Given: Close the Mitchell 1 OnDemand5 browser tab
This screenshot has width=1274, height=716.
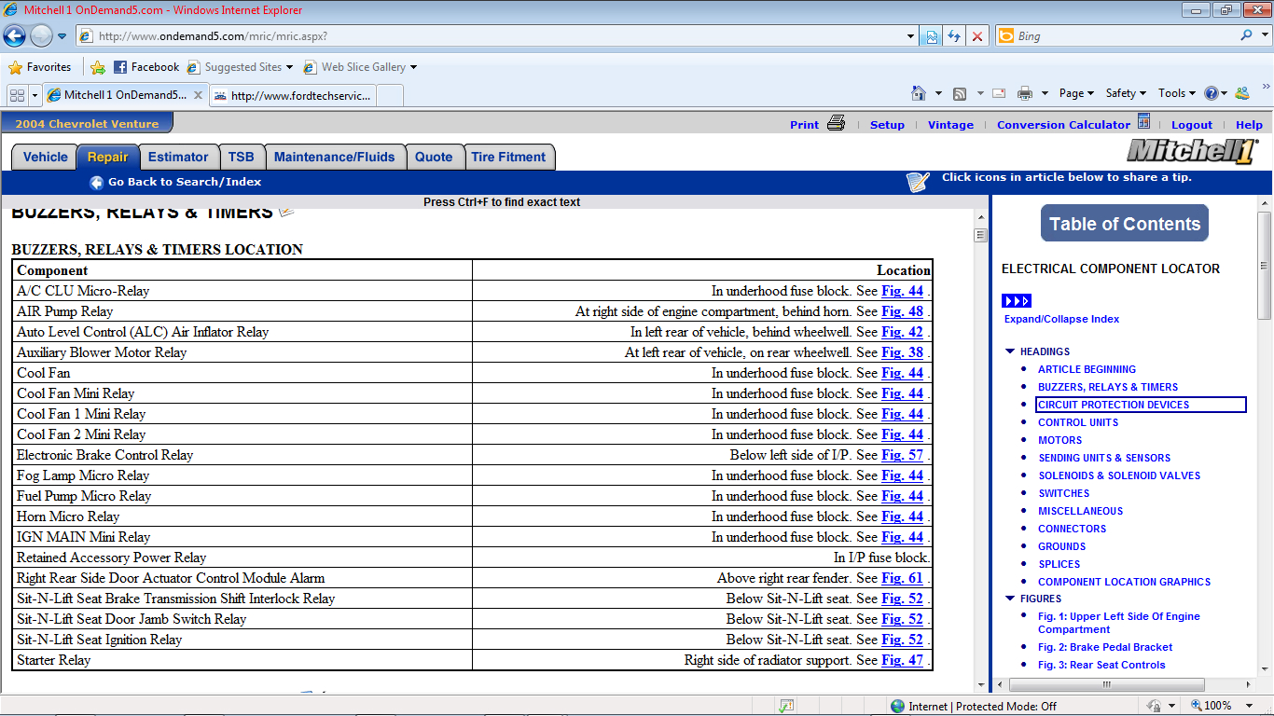Looking at the screenshot, I should [199, 95].
